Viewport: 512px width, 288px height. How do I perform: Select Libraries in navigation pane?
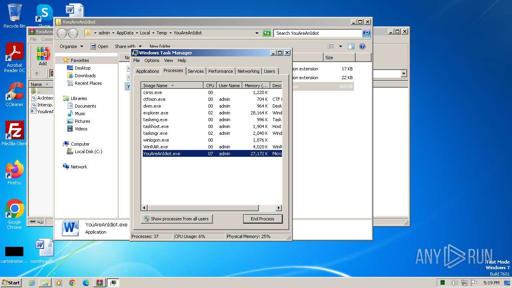(79, 98)
